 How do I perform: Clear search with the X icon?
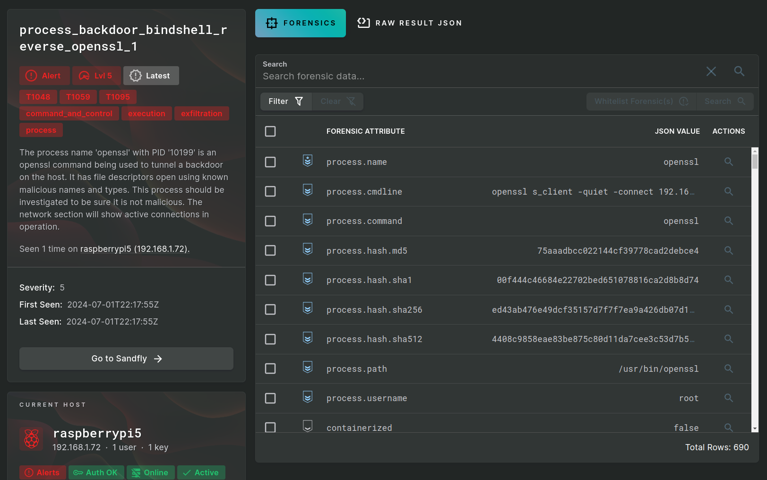(x=711, y=71)
